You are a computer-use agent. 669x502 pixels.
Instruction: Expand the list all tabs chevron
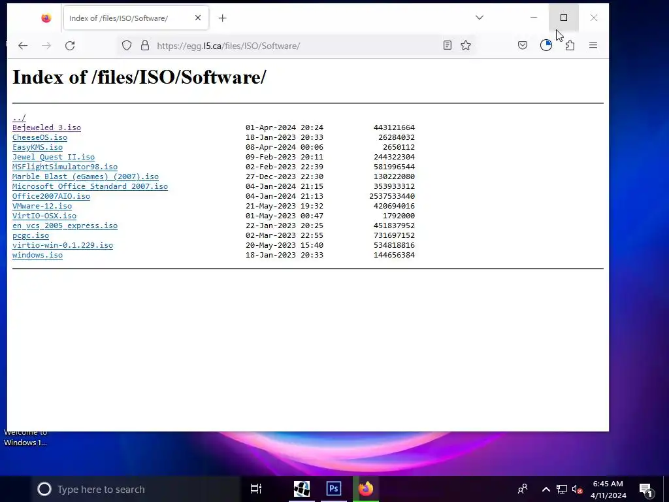coord(480,18)
